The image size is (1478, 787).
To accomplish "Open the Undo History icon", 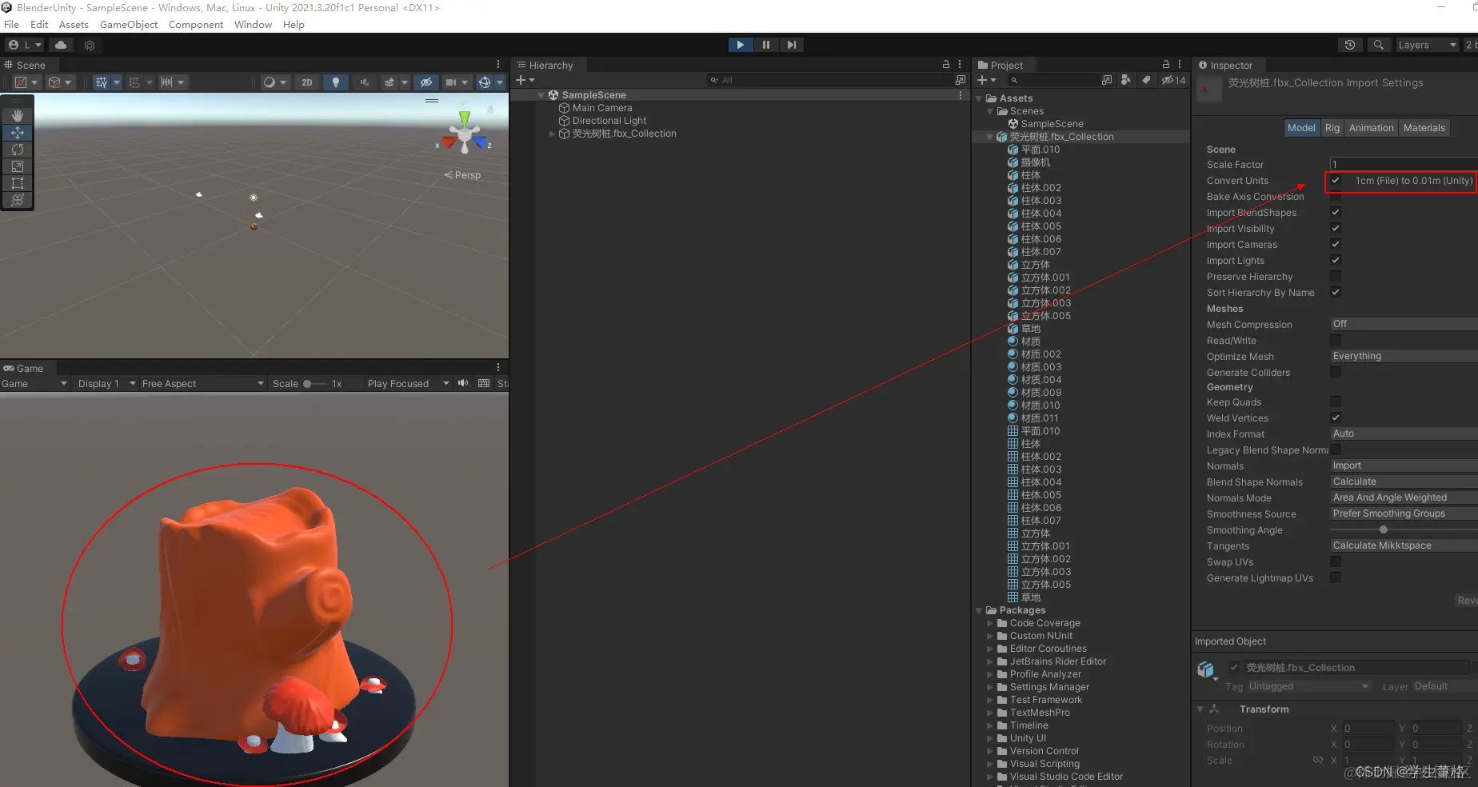I will (1350, 45).
